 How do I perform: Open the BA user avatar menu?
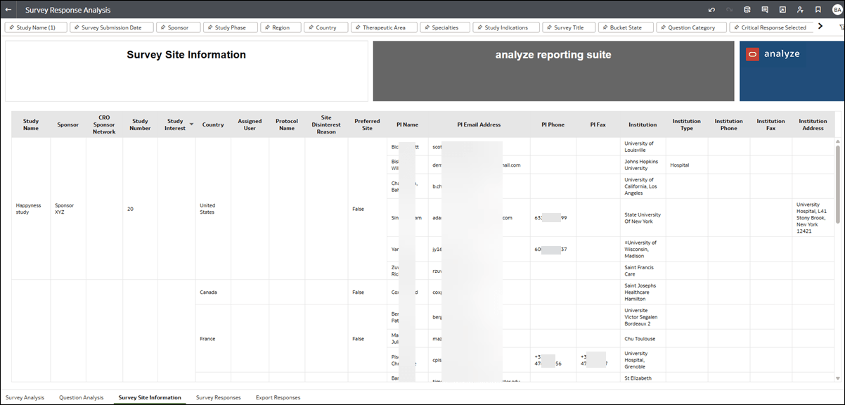[x=836, y=10]
